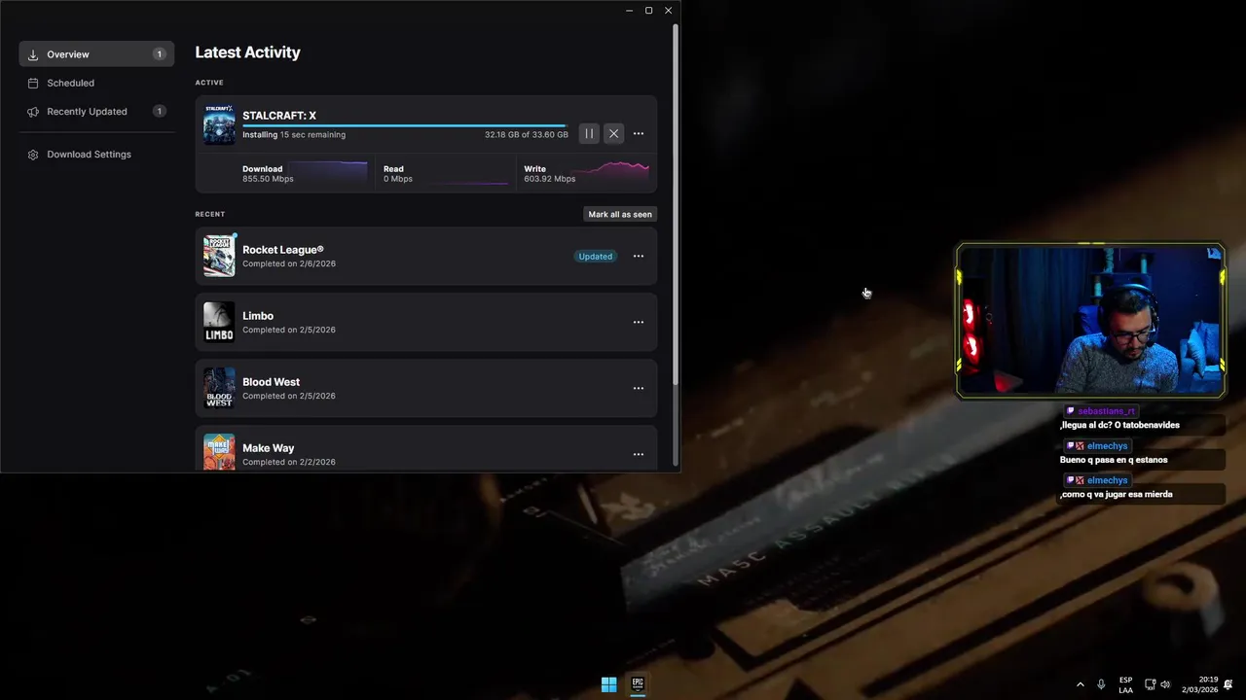This screenshot has width=1246, height=700.
Task: Show hidden system tray icons
Action: tap(1080, 684)
